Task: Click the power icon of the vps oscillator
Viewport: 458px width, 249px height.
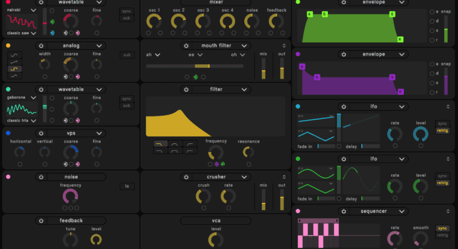Action: coord(41,133)
